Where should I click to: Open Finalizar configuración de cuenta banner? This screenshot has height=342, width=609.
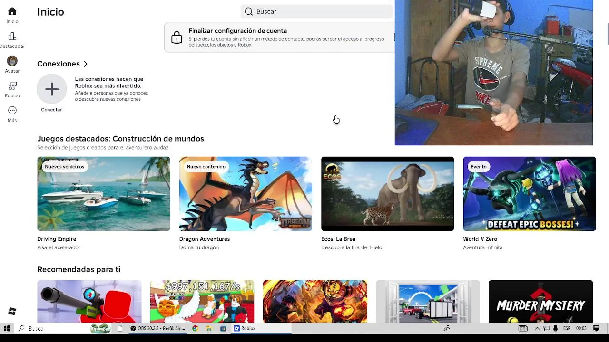pos(279,37)
